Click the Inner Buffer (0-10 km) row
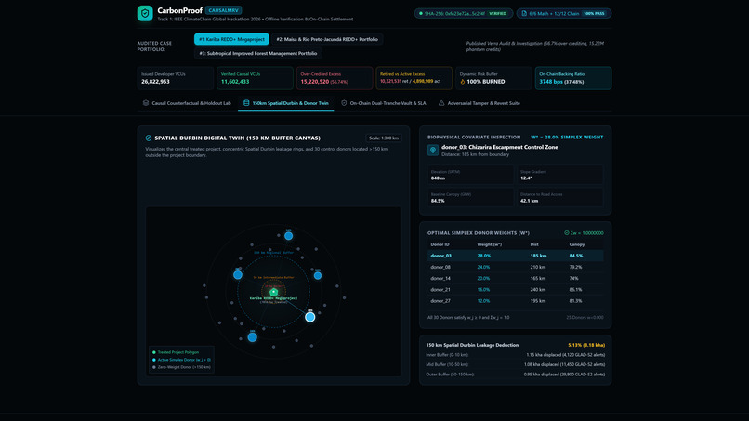 click(x=515, y=355)
